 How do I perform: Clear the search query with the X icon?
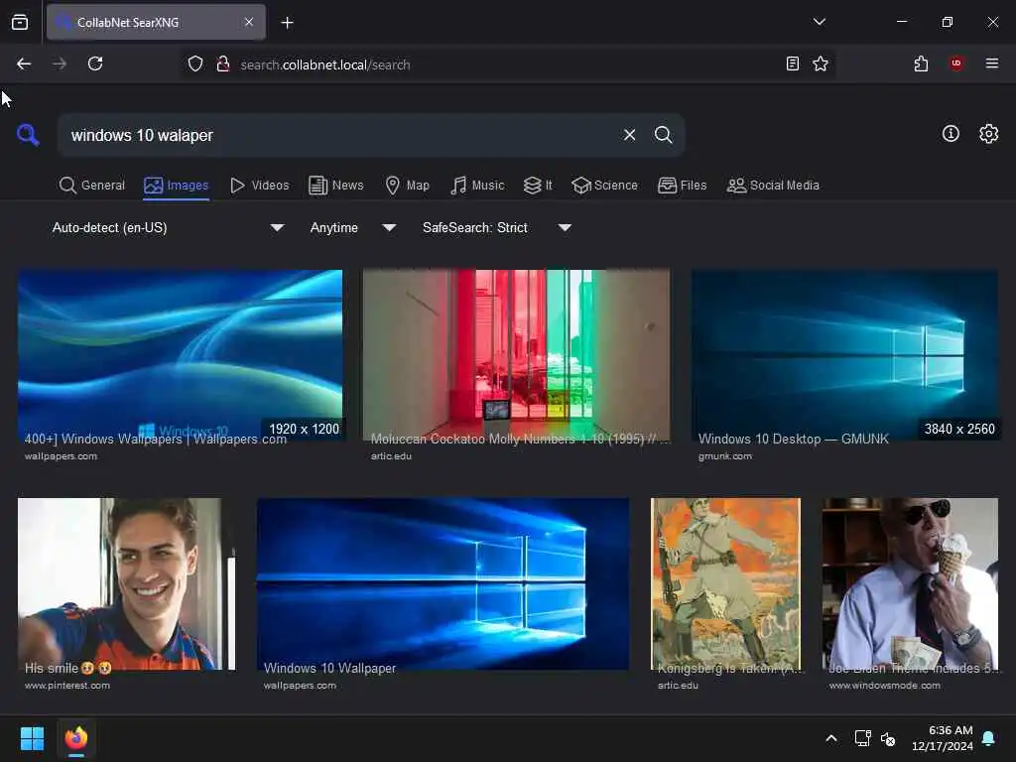coord(629,135)
